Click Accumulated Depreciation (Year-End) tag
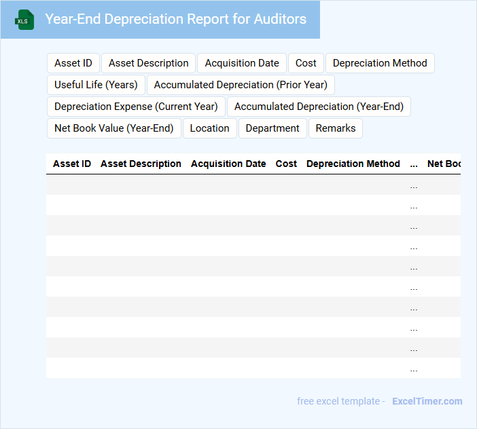This screenshot has height=429, width=477. [319, 107]
